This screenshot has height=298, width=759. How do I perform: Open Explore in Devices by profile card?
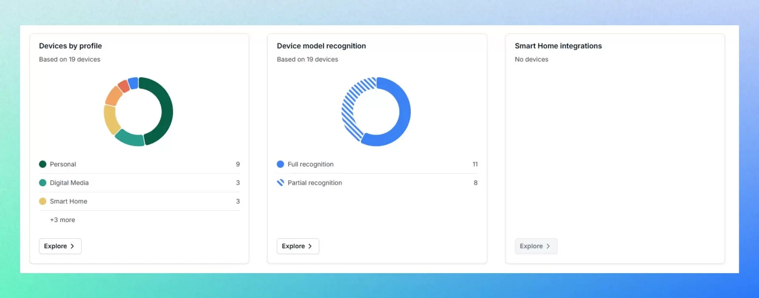tap(60, 246)
